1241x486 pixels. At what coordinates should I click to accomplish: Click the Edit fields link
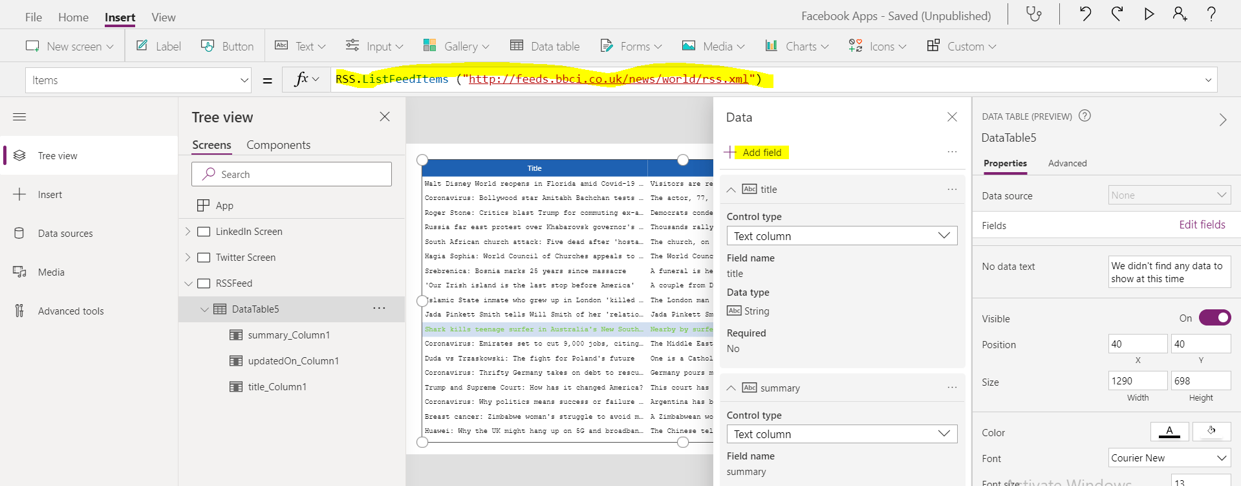click(x=1202, y=225)
